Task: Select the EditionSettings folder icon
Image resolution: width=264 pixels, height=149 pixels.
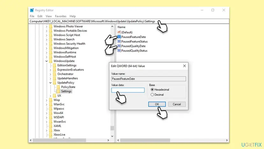Action: 55,65
